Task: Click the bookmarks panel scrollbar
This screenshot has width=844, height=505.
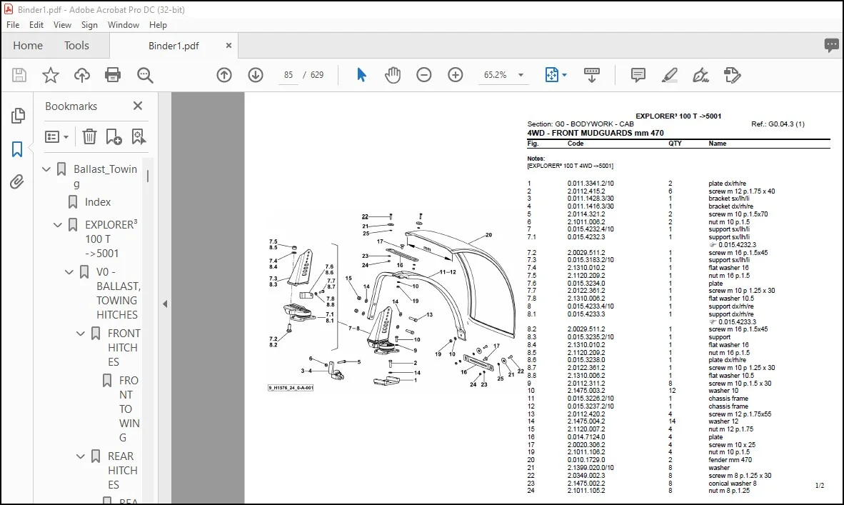Action: [148, 176]
